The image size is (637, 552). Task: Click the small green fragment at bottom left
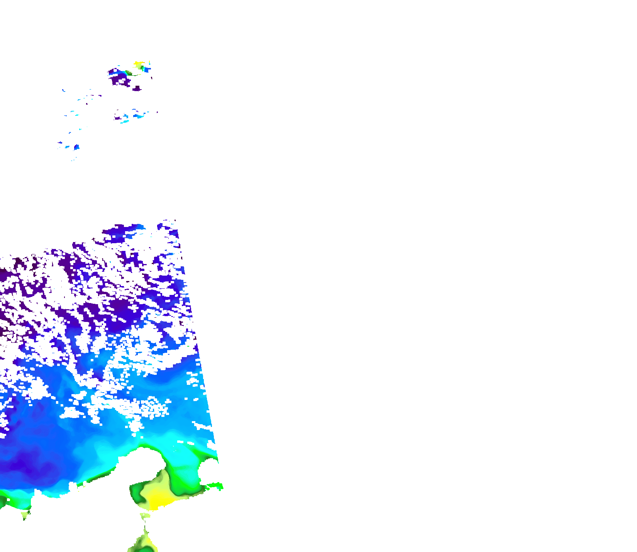(x=25, y=515)
